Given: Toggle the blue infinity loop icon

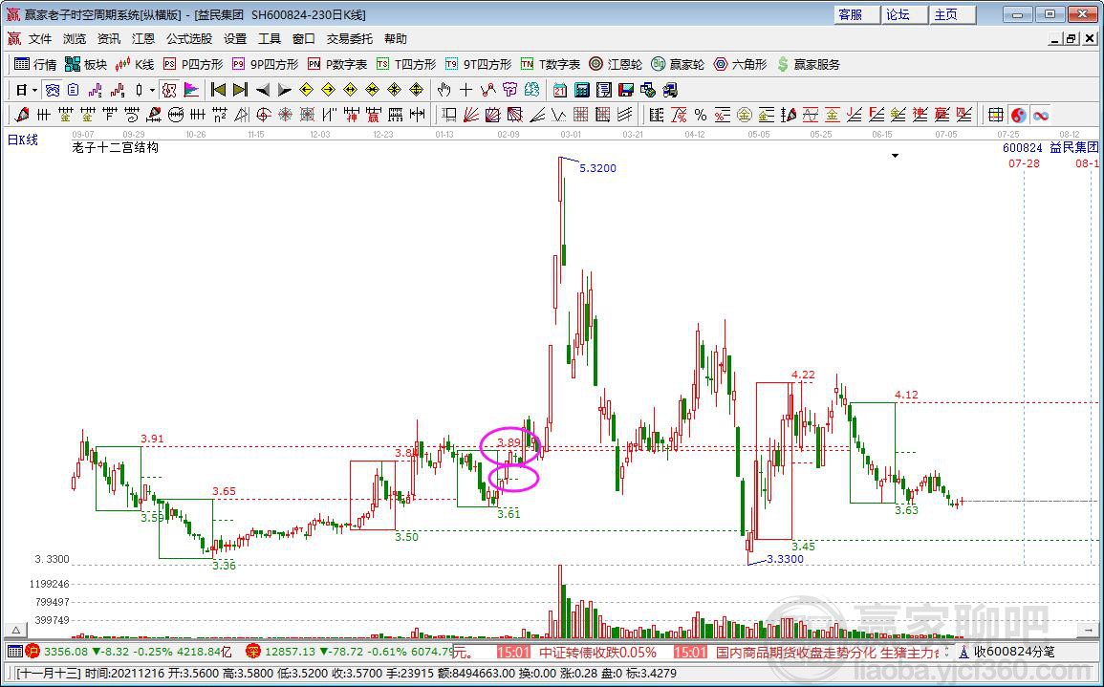Looking at the screenshot, I should (x=1041, y=115).
